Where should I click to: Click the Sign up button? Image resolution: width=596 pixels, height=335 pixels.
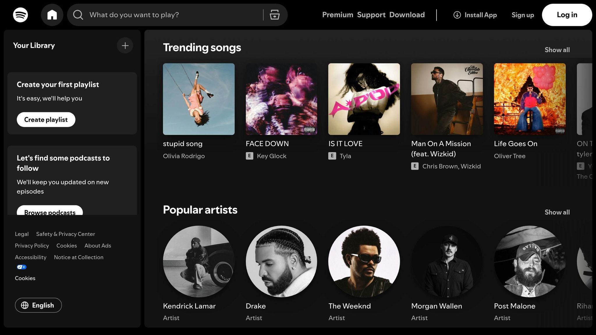pyautogui.click(x=523, y=15)
